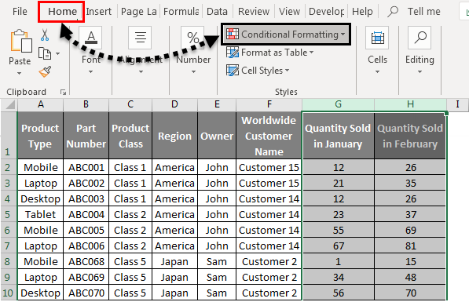Select the Customer 2 cell in row 9
Image resolution: width=469 pixels, height=302 pixels.
coord(269,277)
